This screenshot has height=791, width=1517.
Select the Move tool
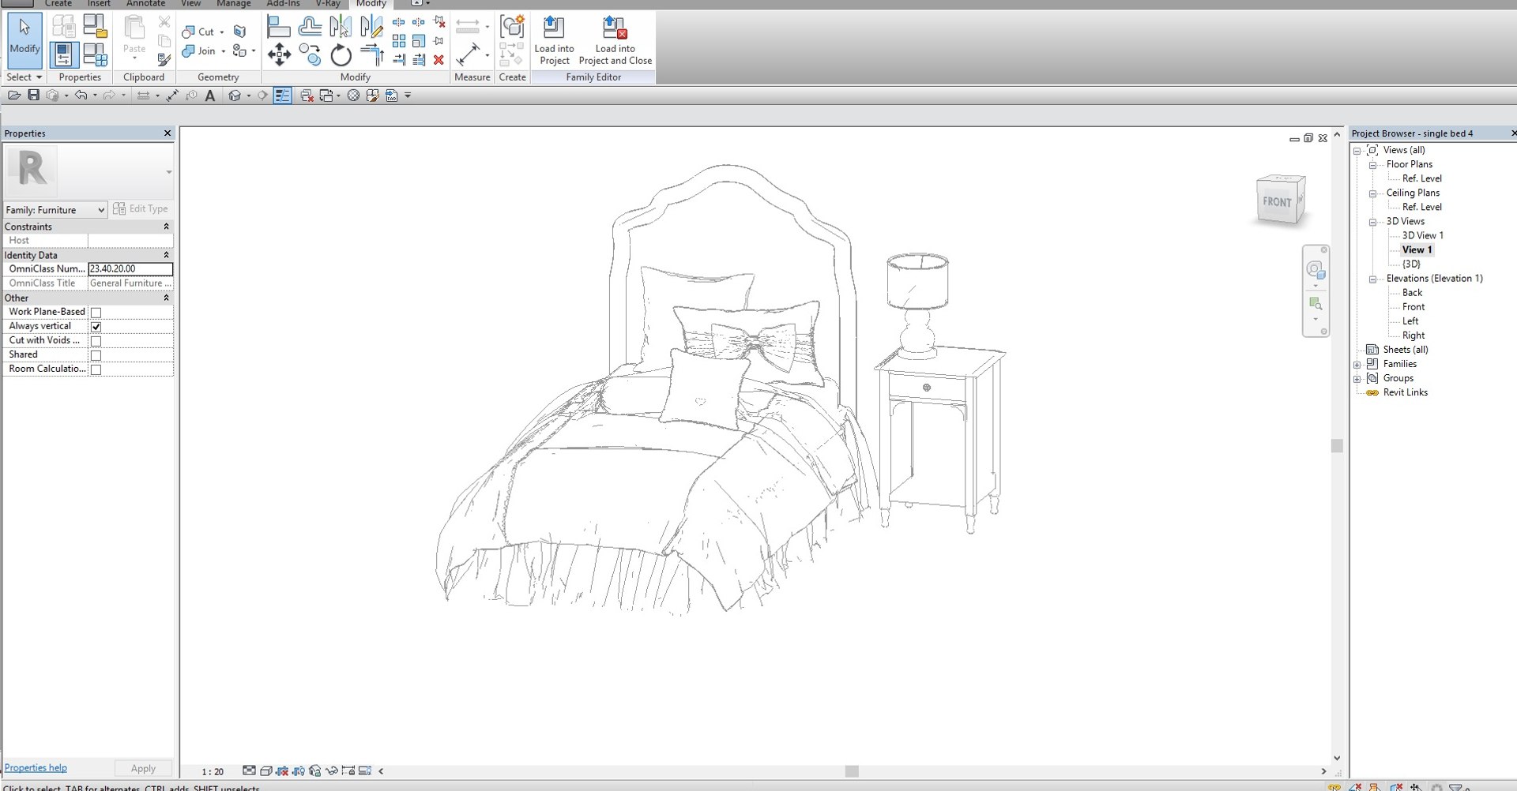[x=279, y=54]
